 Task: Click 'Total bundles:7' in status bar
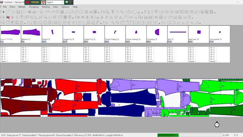click(x=30, y=135)
